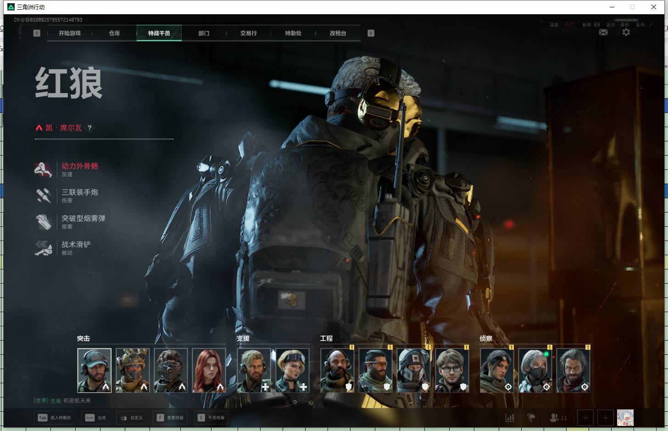
Task: Click the bar chart statistics icon
Action: click(x=509, y=418)
